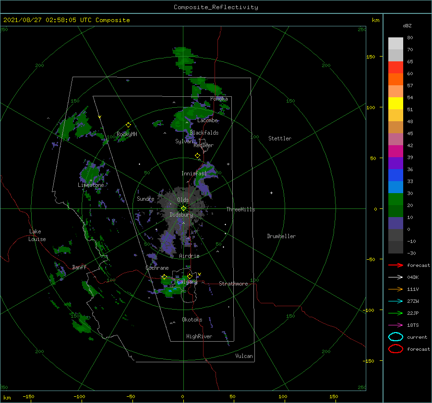Pick the yellow 51-54 dBZ legend swatch
The image size is (432, 403).
point(396,104)
